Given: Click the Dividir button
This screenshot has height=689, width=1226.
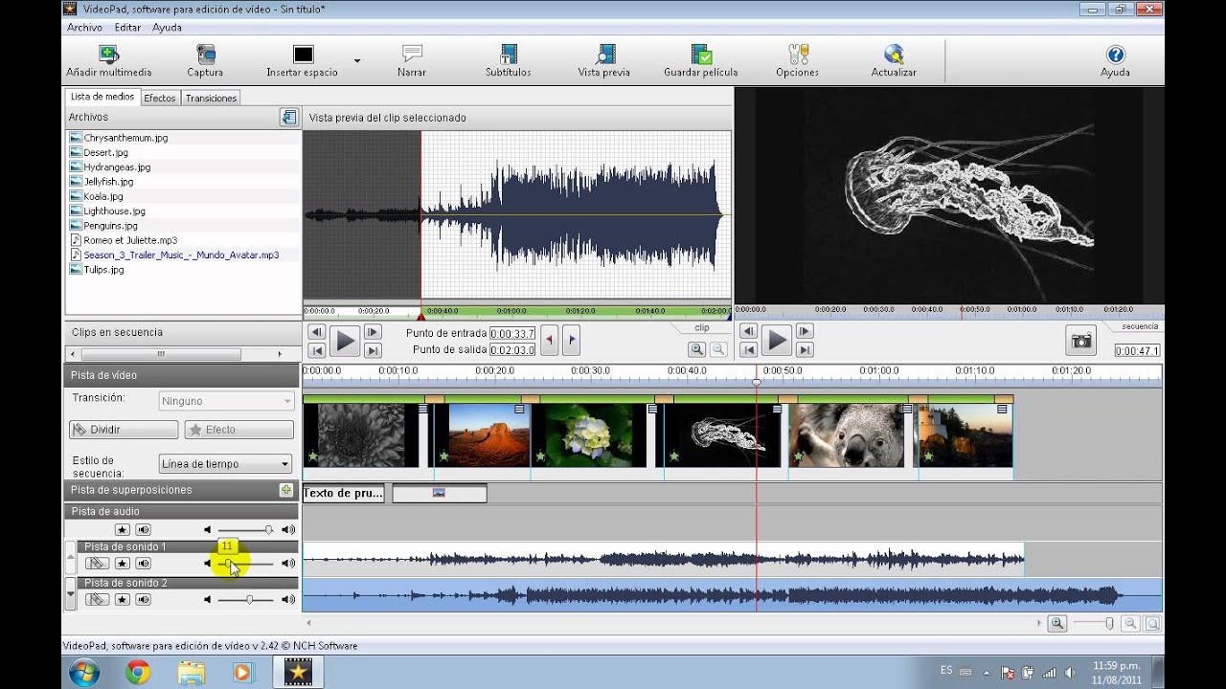Looking at the screenshot, I should click(124, 430).
